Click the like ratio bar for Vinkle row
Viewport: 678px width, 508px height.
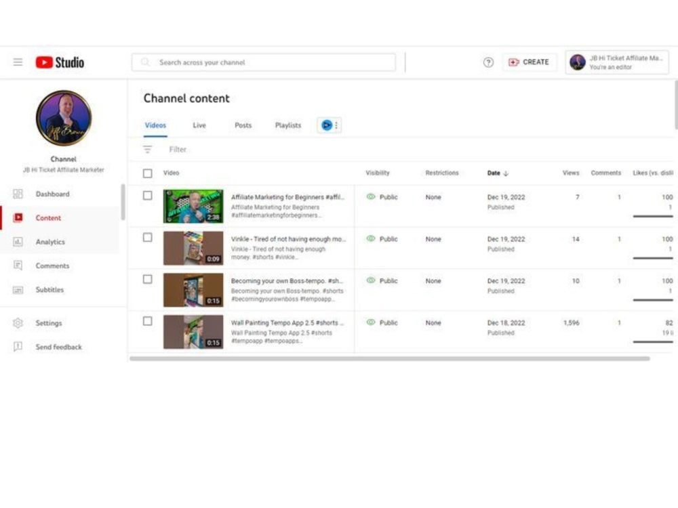pyautogui.click(x=653, y=258)
